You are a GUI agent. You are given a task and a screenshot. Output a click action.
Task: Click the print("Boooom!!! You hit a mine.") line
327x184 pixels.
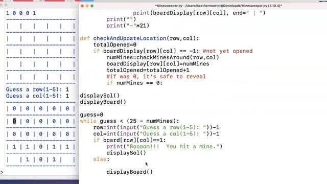click(165, 147)
